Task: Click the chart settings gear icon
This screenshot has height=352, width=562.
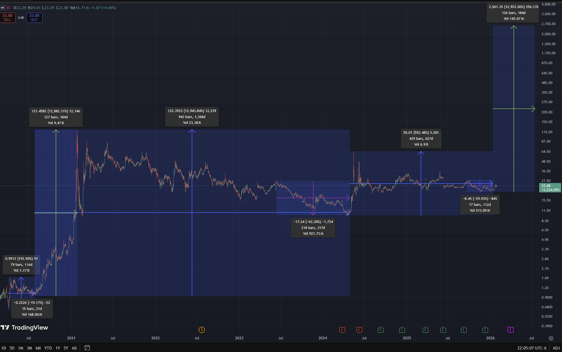Action: (x=551, y=338)
